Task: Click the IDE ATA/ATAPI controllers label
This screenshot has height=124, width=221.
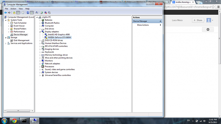Action: (x=56, y=46)
